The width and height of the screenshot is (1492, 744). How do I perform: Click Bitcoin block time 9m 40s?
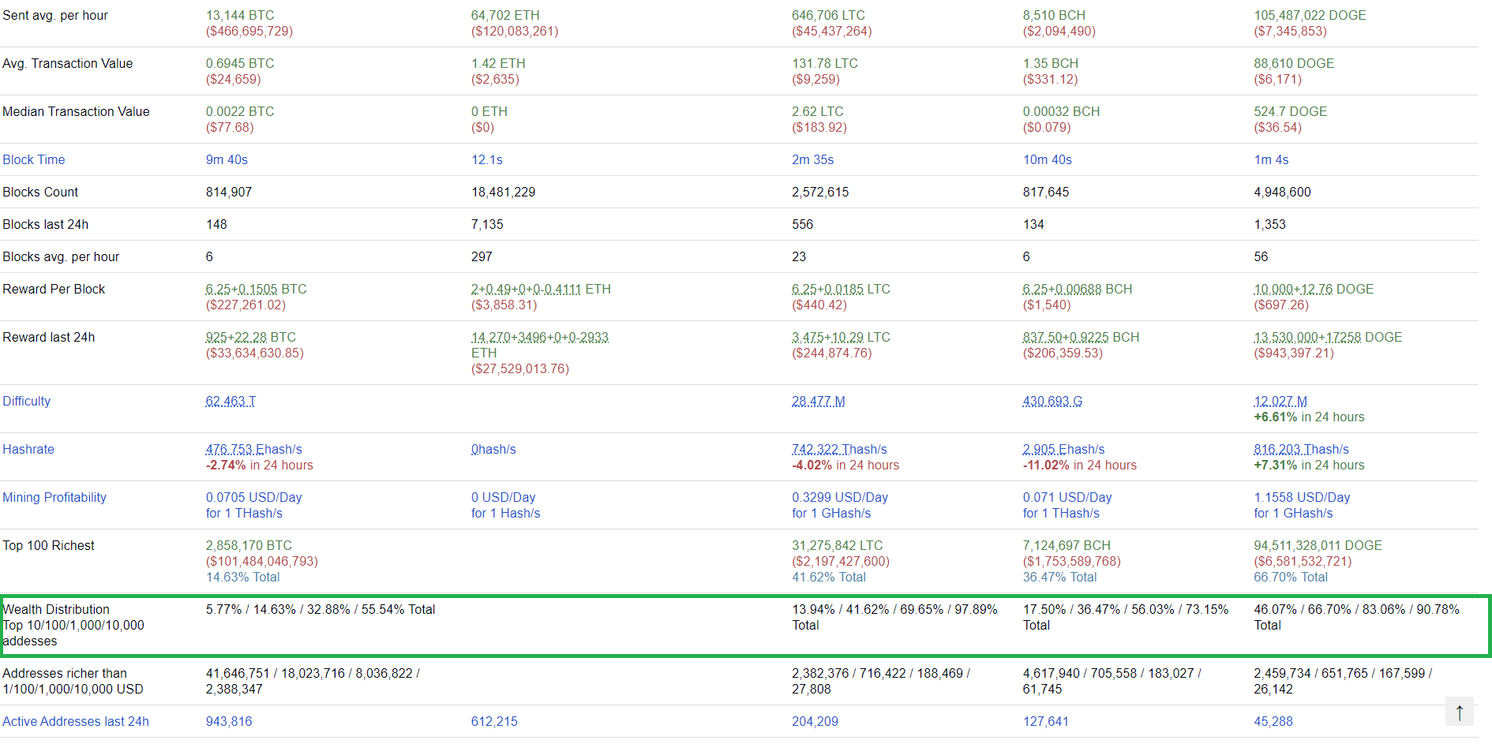(x=227, y=160)
